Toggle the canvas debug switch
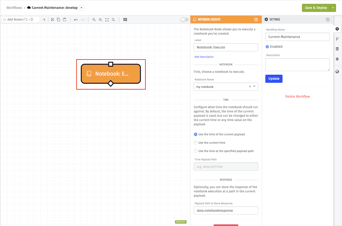 click(x=185, y=20)
